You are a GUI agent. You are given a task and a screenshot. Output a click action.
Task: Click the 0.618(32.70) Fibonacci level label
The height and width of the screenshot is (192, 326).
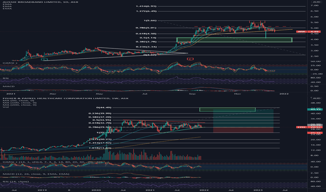coord(100,123)
